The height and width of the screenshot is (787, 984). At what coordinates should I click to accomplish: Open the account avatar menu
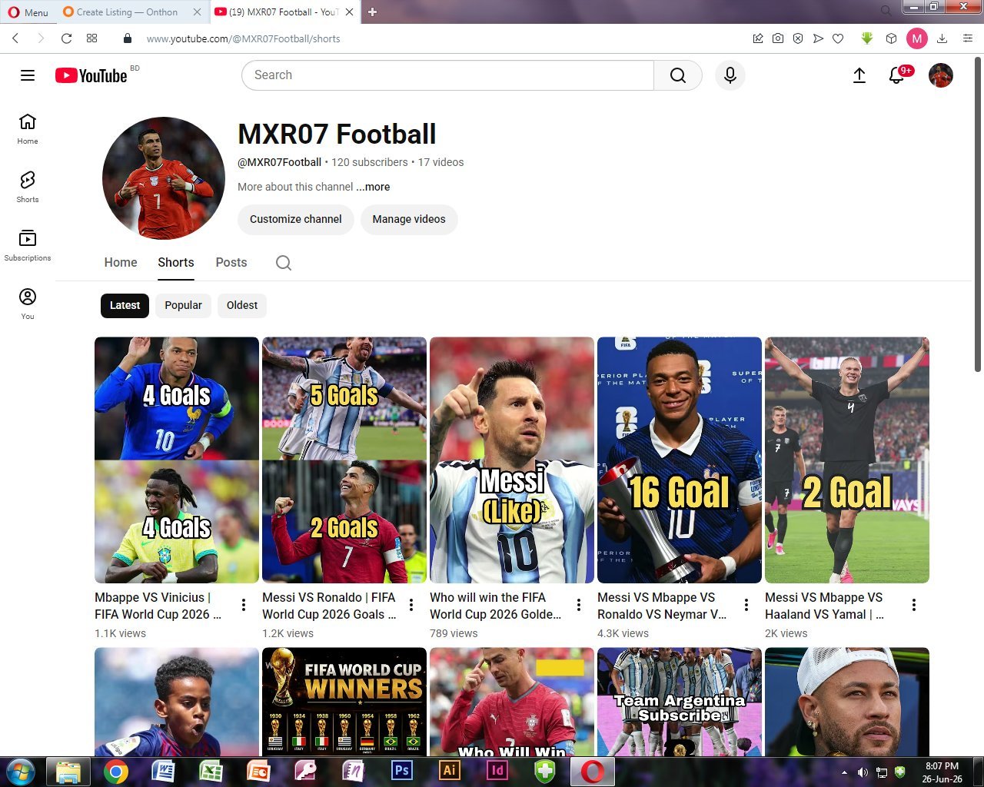click(941, 75)
